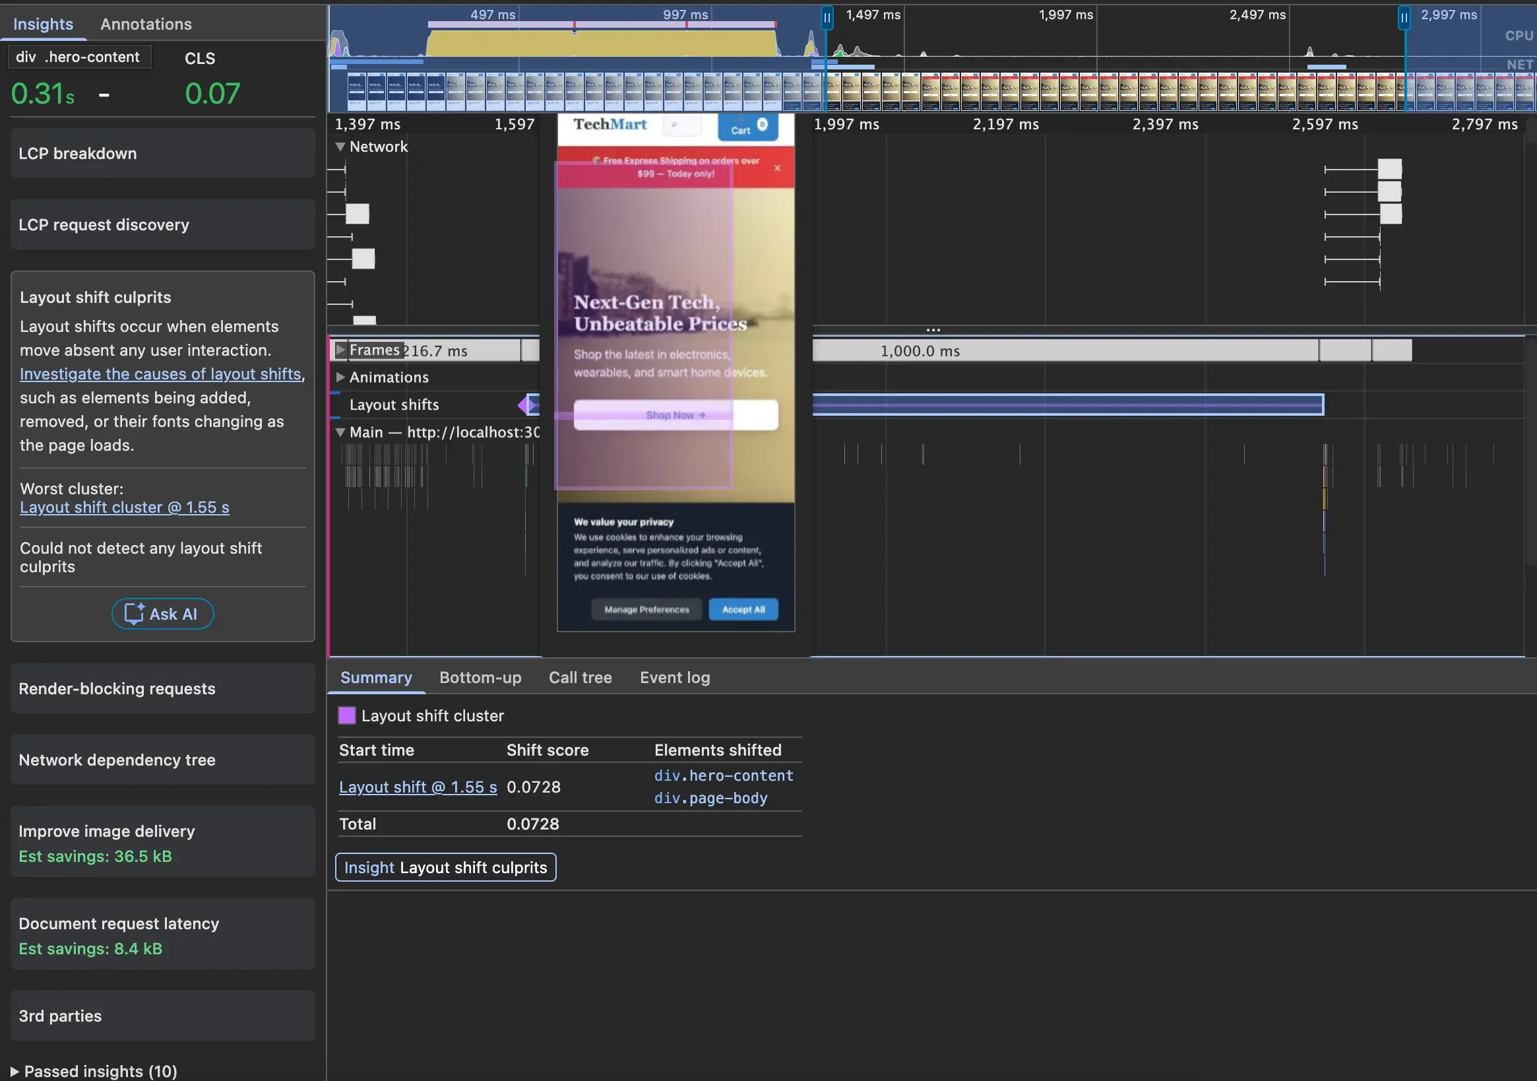Click the Ask AI sparkle icon
The width and height of the screenshot is (1537, 1081).
(134, 614)
